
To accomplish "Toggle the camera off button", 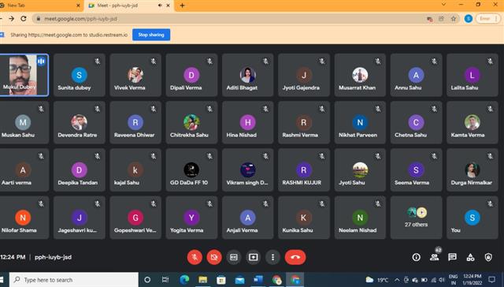I will pos(214,257).
